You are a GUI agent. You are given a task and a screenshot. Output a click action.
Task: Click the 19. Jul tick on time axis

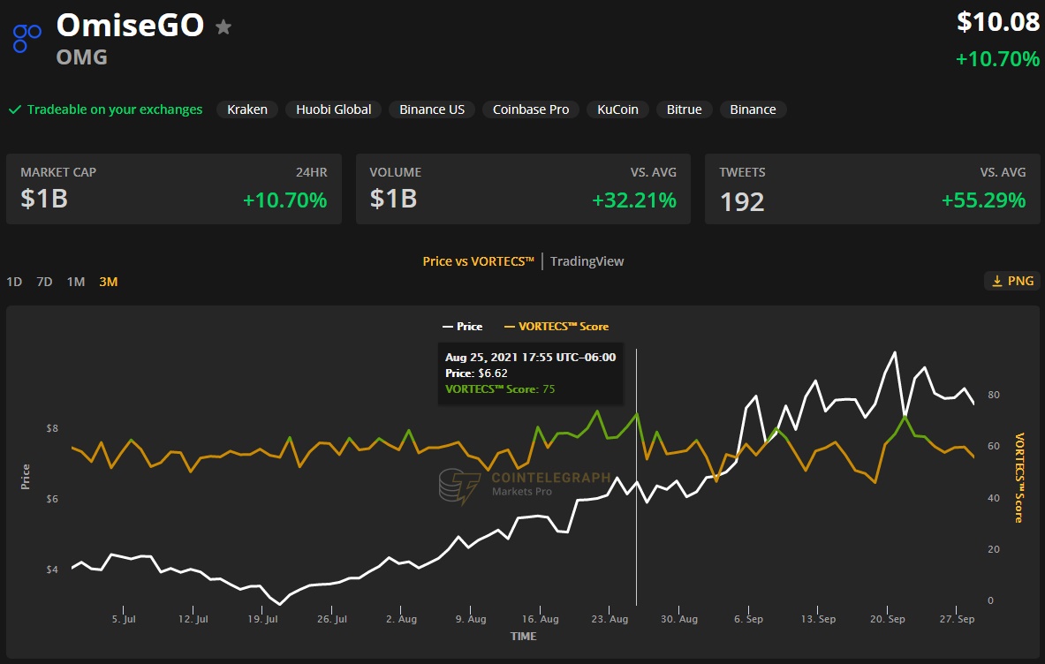pos(262,619)
